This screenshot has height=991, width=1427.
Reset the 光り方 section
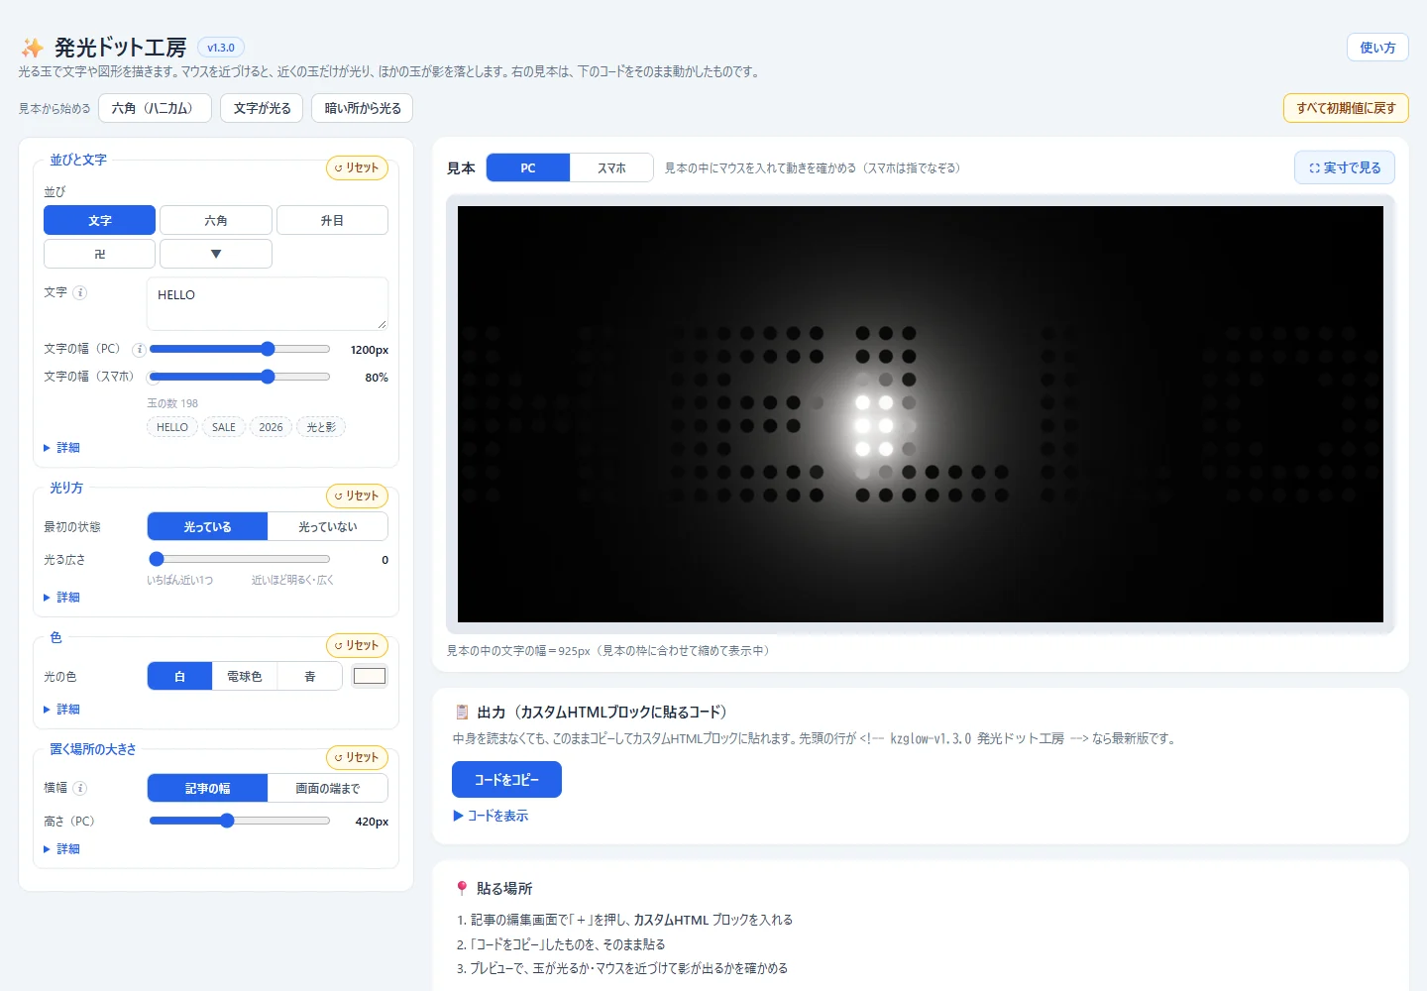tap(357, 495)
